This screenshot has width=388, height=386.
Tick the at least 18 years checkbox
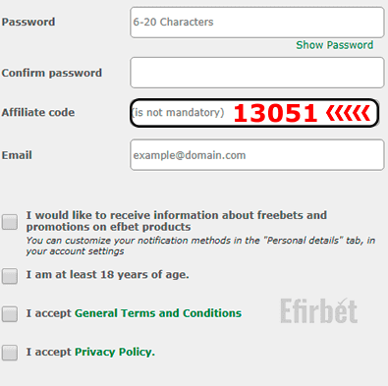[10, 276]
